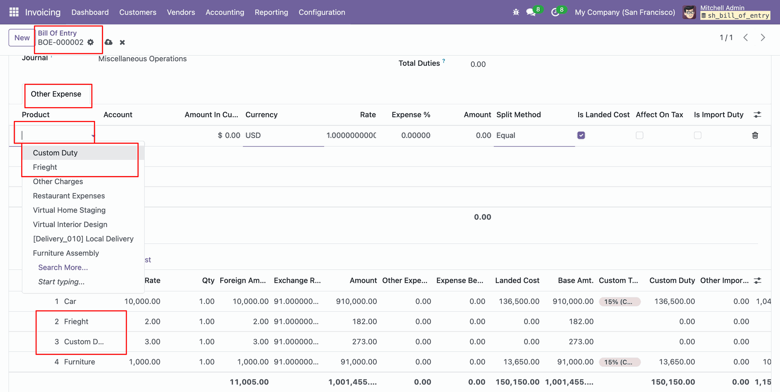Delete the expense line with trash icon
Image resolution: width=780 pixels, height=392 pixels.
pyautogui.click(x=755, y=135)
